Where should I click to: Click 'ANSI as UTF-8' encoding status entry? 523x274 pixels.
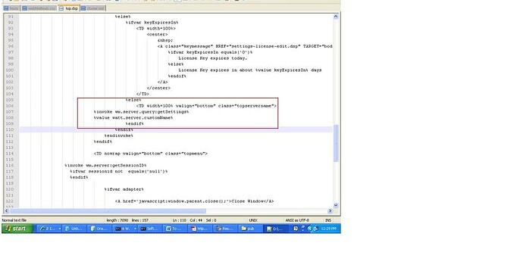[x=297, y=220]
